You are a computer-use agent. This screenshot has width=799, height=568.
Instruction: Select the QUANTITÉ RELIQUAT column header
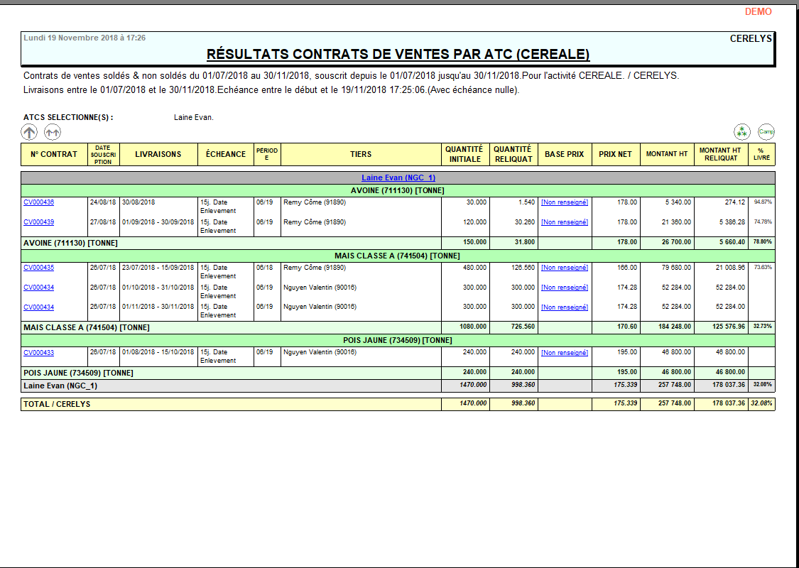point(513,154)
